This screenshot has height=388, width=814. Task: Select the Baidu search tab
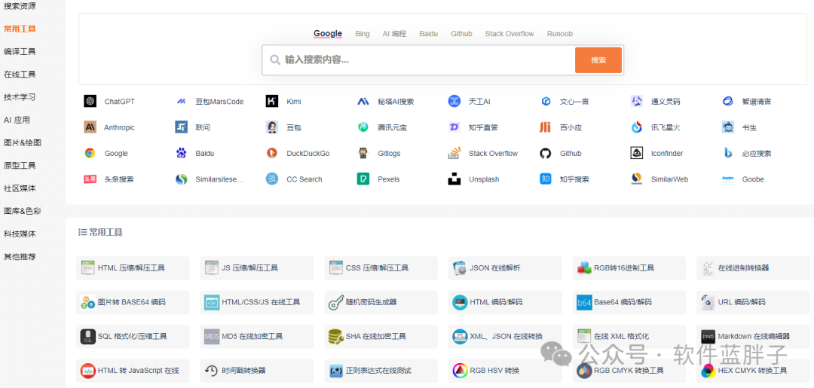pyautogui.click(x=428, y=34)
